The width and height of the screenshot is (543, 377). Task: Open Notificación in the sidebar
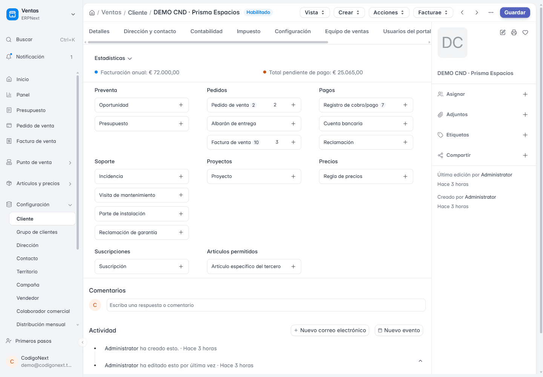[41, 57]
